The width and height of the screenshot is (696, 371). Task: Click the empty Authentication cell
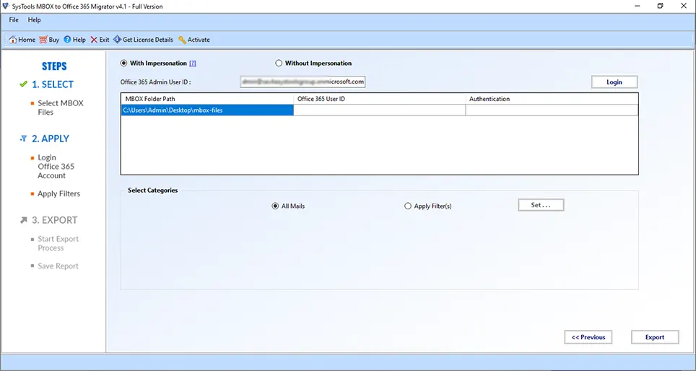(552, 110)
